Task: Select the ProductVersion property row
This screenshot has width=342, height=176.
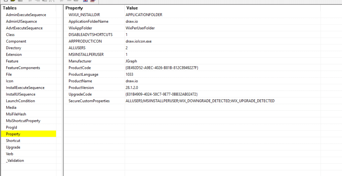Action: point(81,88)
